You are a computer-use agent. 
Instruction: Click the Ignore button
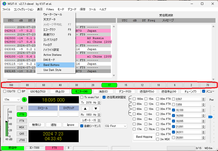click(71, 125)
